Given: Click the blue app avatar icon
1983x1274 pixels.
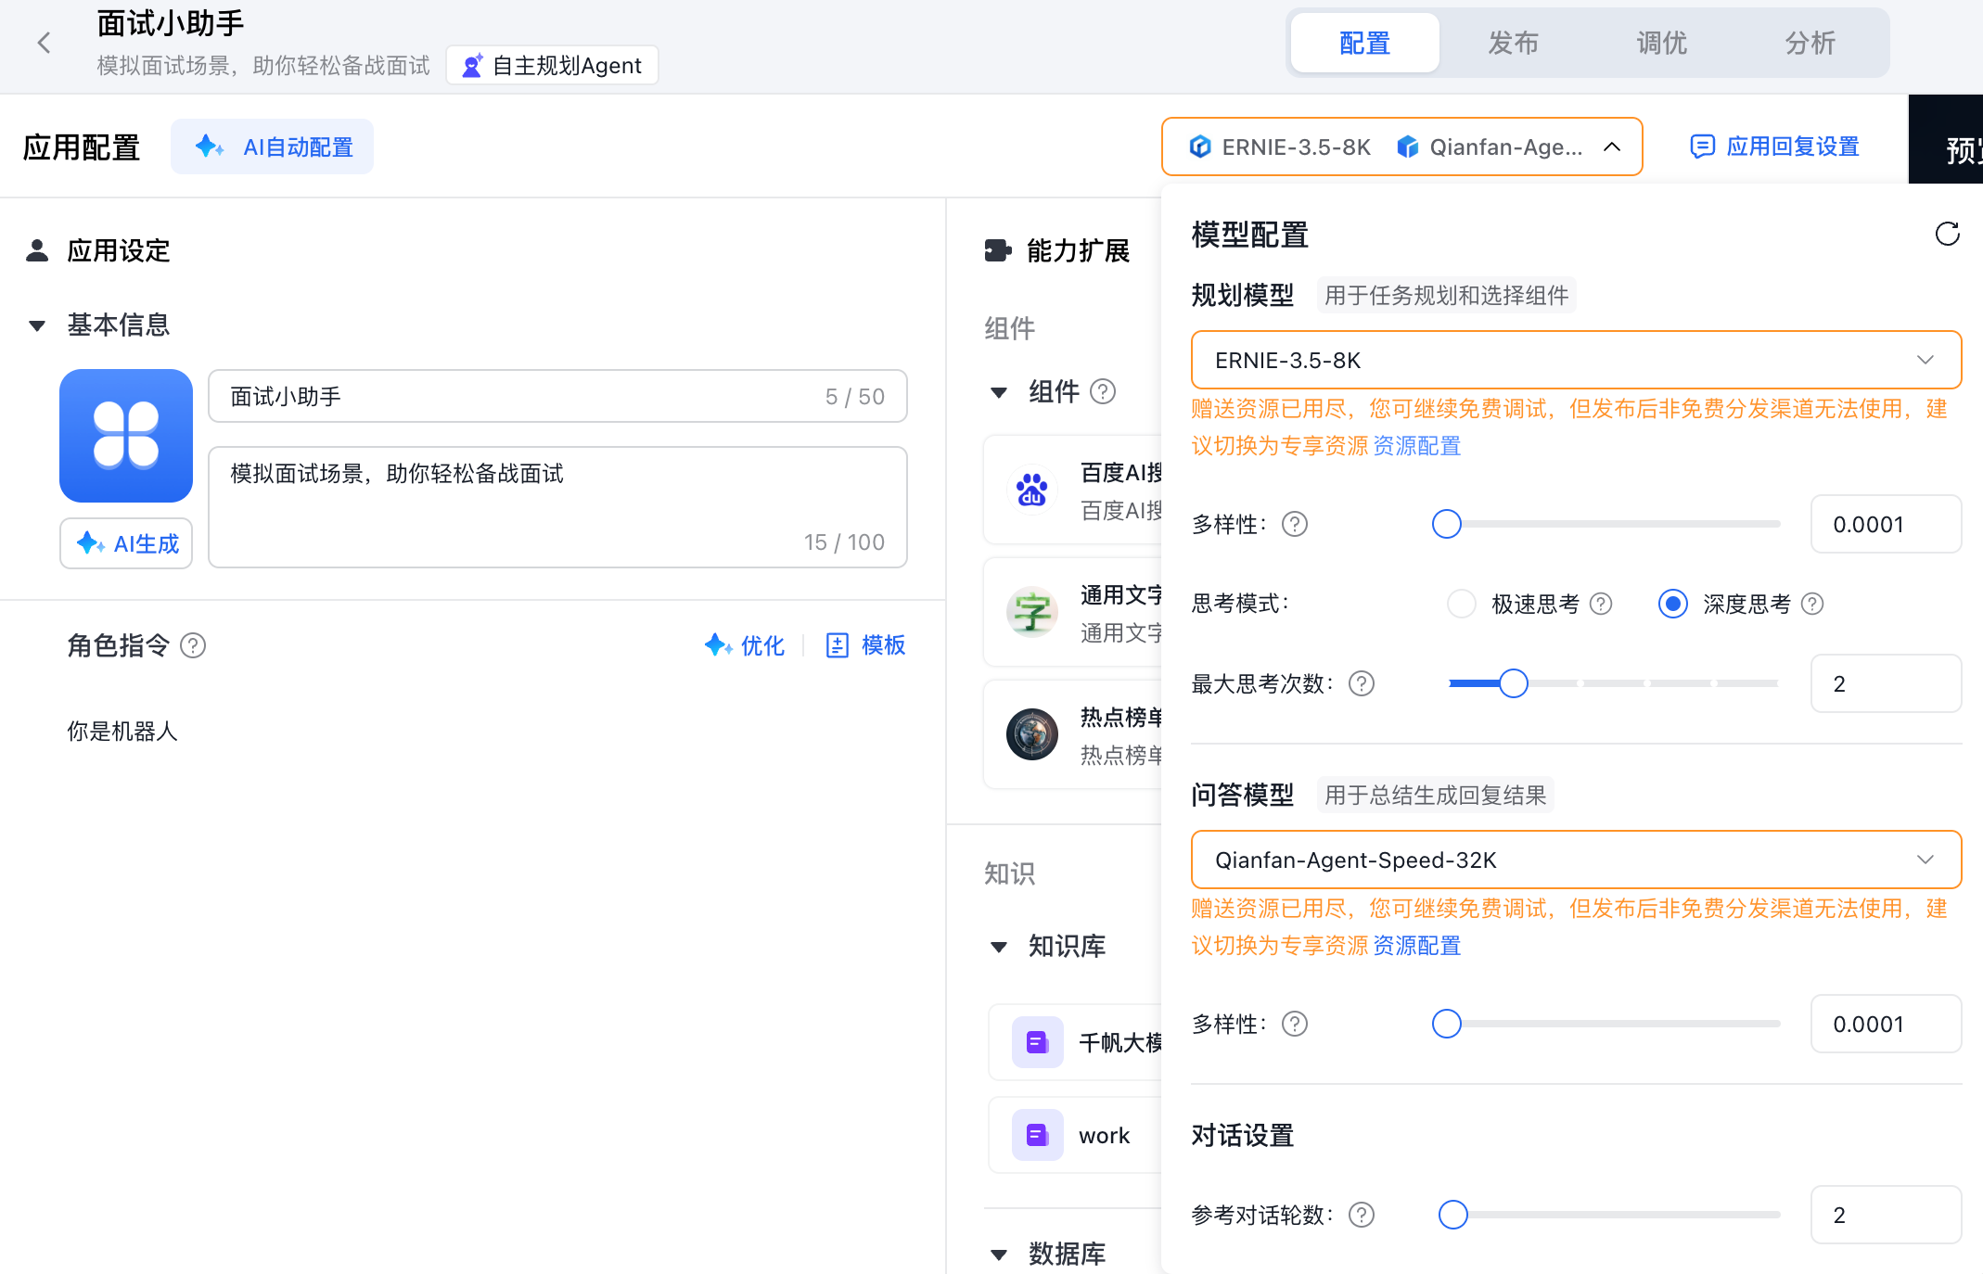Looking at the screenshot, I should click(x=126, y=436).
